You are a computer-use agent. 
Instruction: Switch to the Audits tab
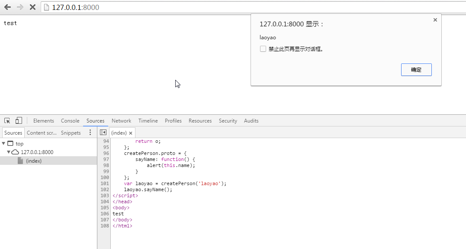pos(251,121)
